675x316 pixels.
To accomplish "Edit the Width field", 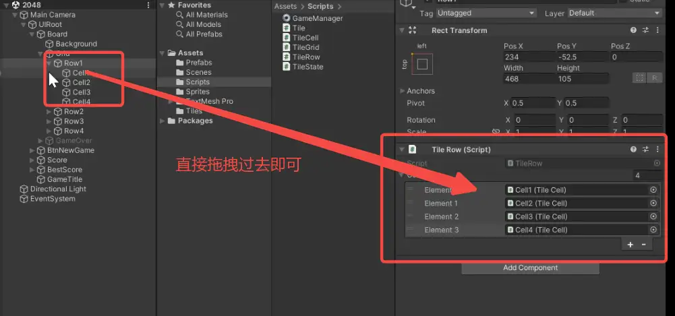I will coord(529,79).
